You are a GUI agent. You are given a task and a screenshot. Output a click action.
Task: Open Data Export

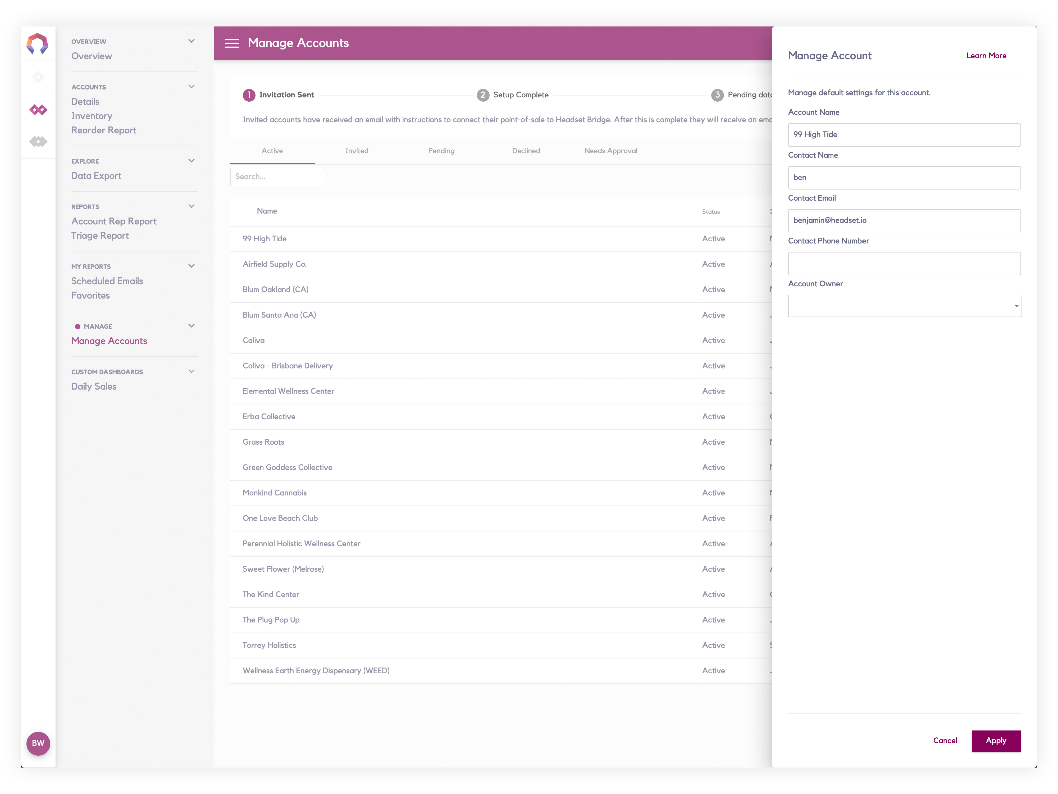pyautogui.click(x=96, y=176)
